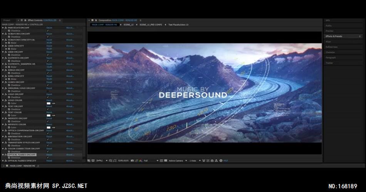Image resolution: width=366 pixels, height=192 pixels.
Task: Click the fx icon beside ABERRATION ON|OFF
Action: (6, 136)
